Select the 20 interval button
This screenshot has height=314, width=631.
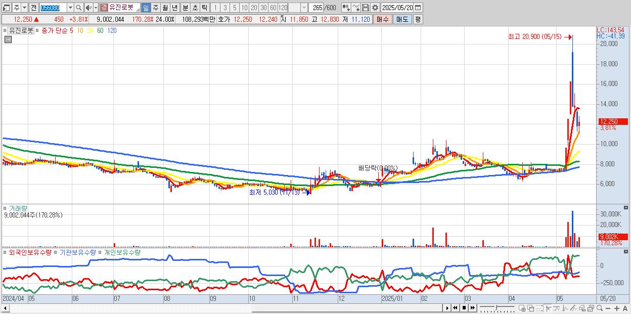(x=254, y=8)
